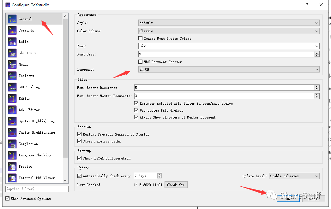Click the Custom Highlighting icon
The height and width of the screenshot is (209, 331).
[x=12, y=133]
